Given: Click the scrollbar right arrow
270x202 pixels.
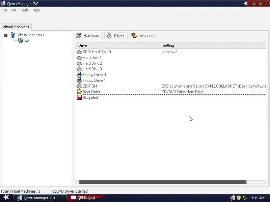Looking at the screenshot, I should (265, 182).
